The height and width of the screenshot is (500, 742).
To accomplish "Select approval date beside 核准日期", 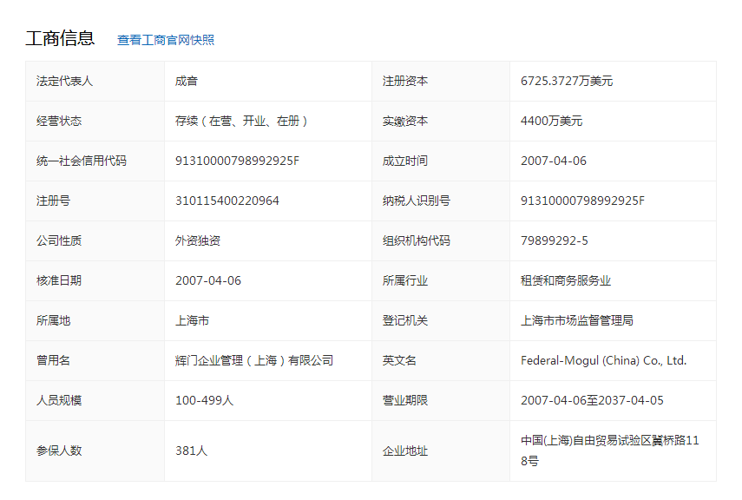I will (x=208, y=280).
